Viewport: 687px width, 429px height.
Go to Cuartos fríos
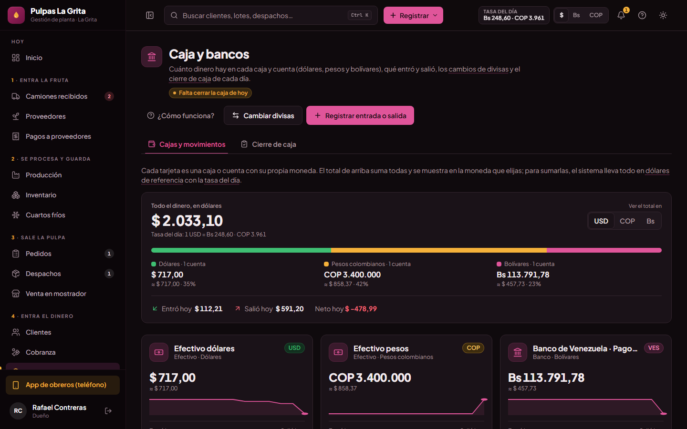(x=62, y=215)
